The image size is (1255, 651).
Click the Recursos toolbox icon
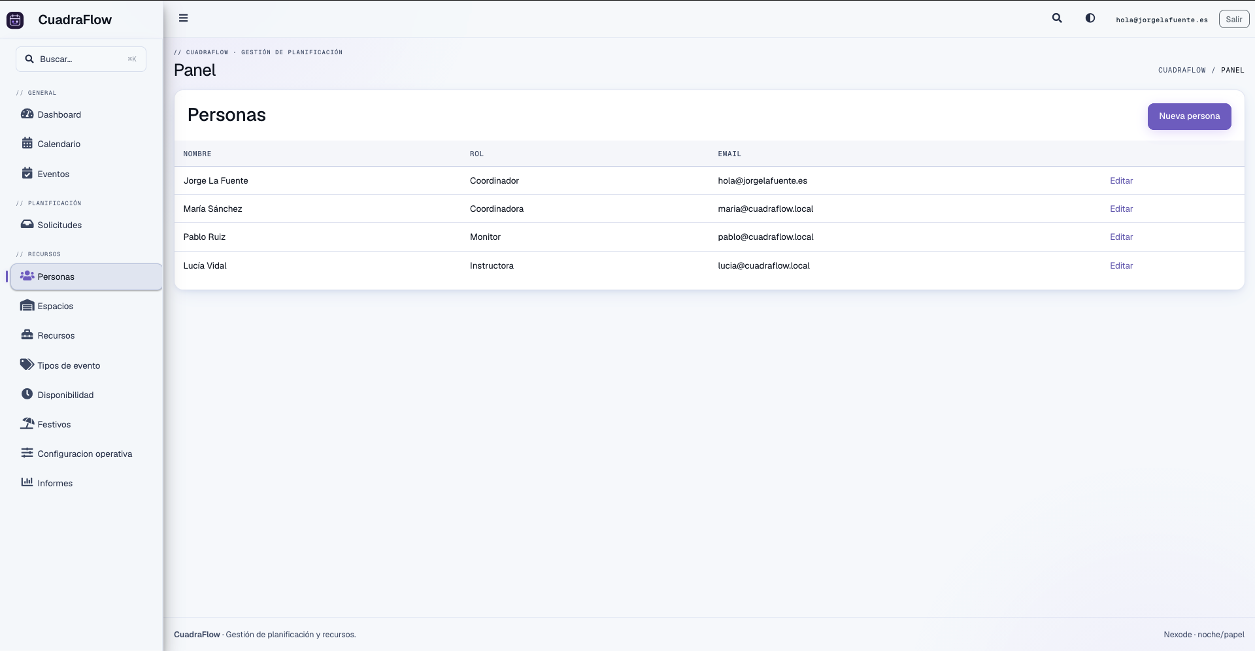(x=27, y=335)
